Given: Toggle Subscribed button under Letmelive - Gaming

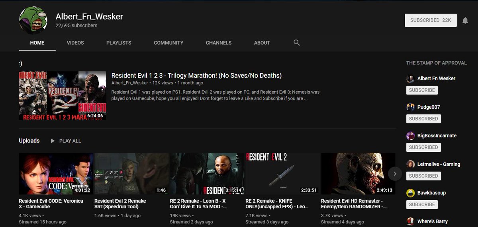Looking at the screenshot, I should 423,176.
